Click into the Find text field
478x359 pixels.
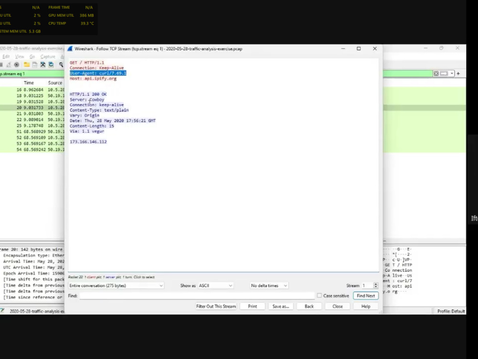coord(196,295)
